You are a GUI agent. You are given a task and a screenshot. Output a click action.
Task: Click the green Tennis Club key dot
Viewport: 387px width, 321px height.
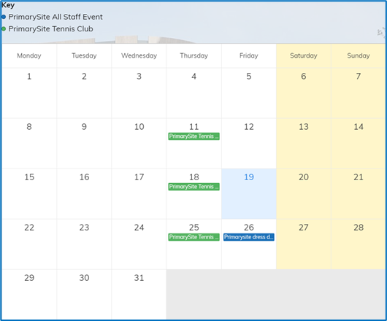coord(4,29)
